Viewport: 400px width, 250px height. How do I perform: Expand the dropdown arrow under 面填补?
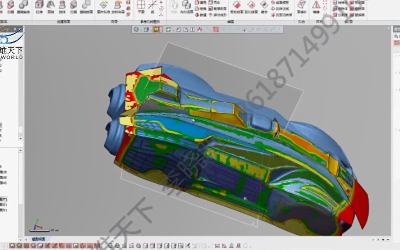(x=302, y=16)
